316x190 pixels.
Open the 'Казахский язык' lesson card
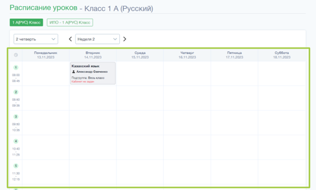point(93,73)
